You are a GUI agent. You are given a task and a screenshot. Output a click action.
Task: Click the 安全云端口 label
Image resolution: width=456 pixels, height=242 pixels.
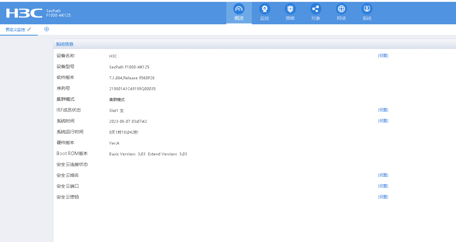68,186
